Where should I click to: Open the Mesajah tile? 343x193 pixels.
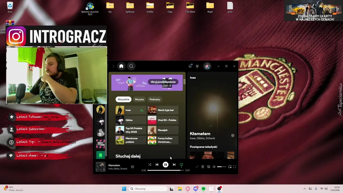[x=163, y=130]
